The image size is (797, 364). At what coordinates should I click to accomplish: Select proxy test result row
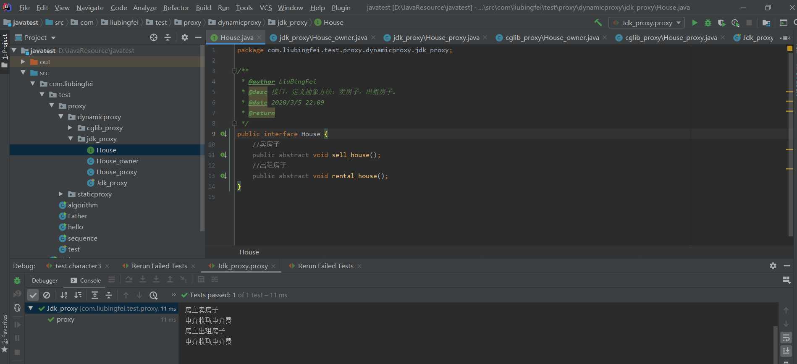[x=102, y=319]
